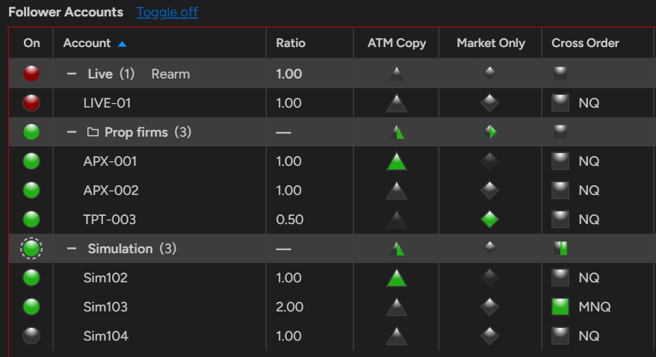656x357 pixels.
Task: Collapse the Live group
Action: (72, 74)
